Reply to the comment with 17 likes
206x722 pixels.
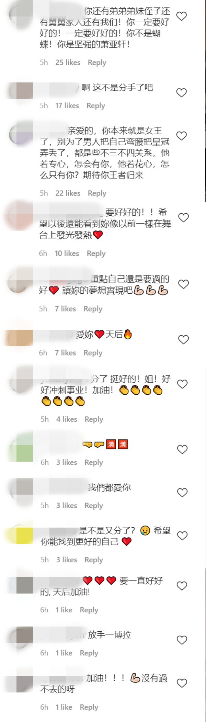95,106
